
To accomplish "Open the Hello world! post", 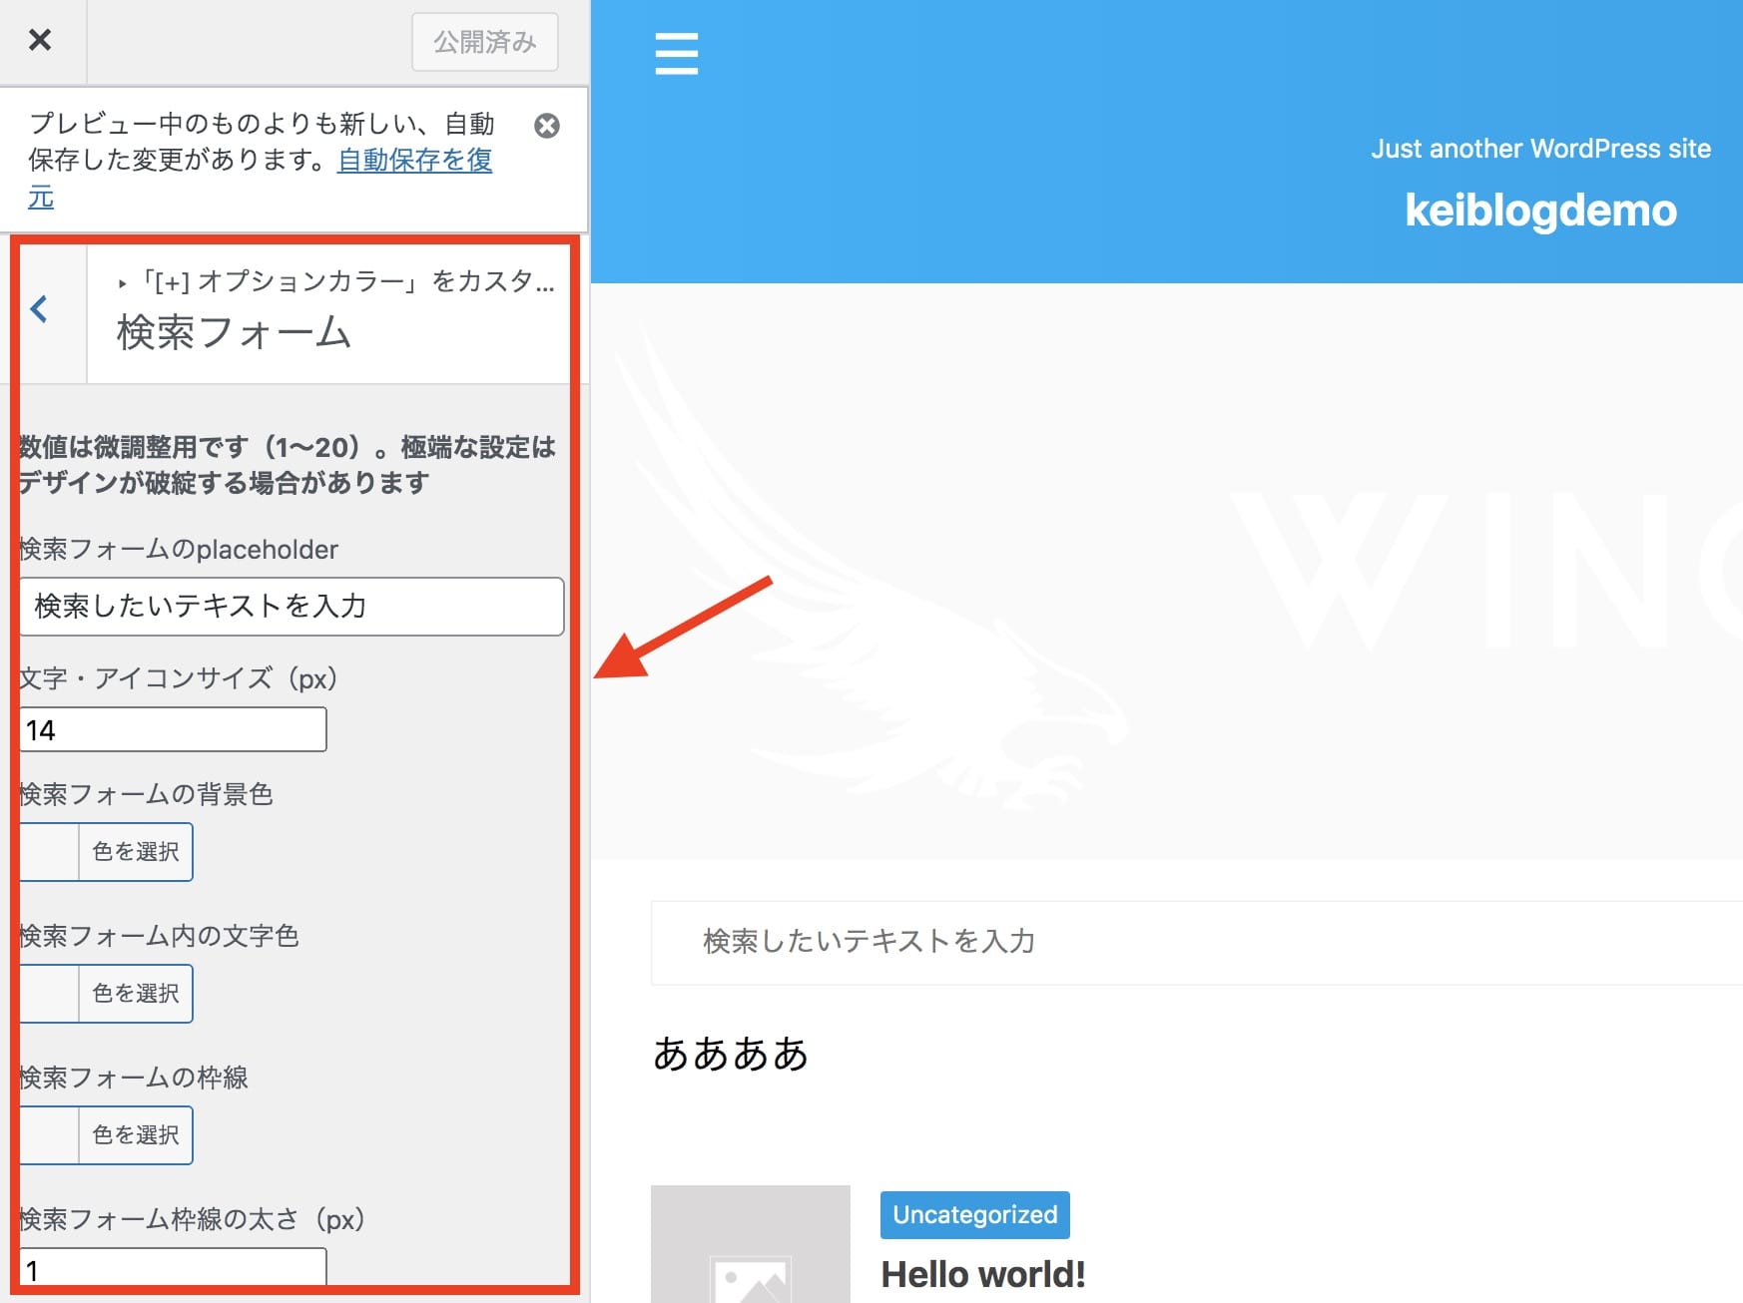I will [982, 1273].
